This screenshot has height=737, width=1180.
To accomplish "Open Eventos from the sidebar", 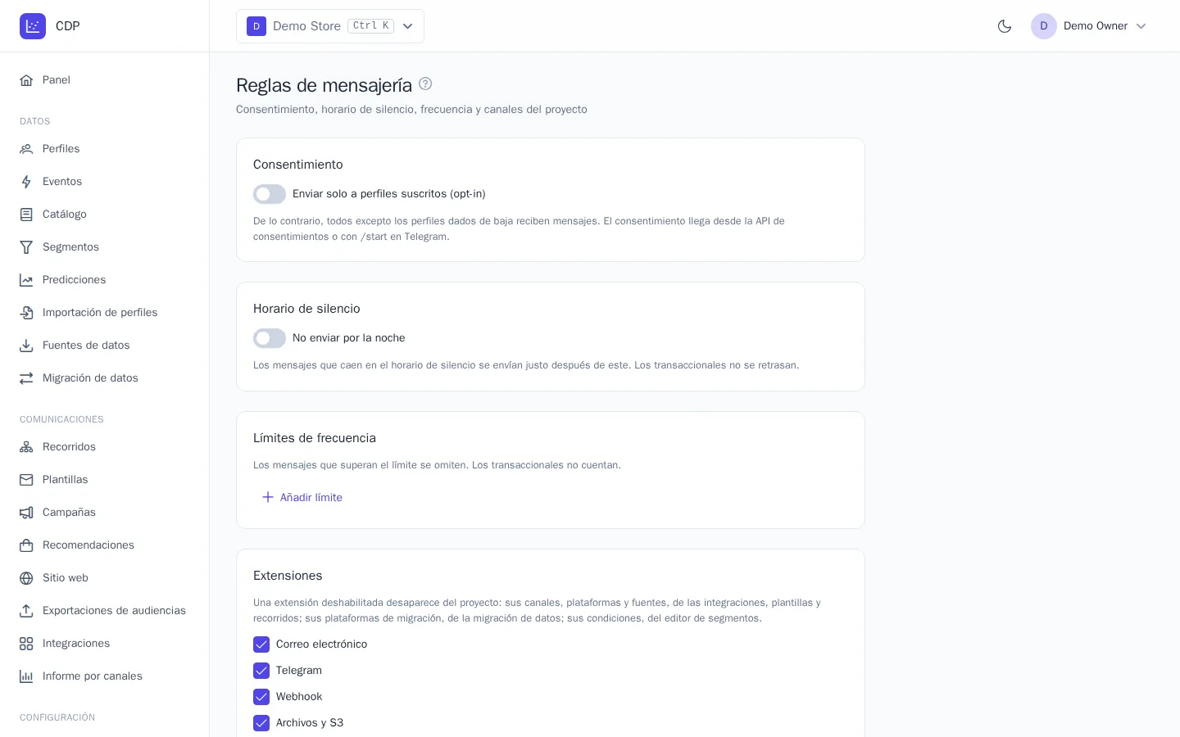I will (105, 182).
